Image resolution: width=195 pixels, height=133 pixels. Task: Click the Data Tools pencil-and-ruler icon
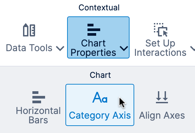click(x=29, y=30)
